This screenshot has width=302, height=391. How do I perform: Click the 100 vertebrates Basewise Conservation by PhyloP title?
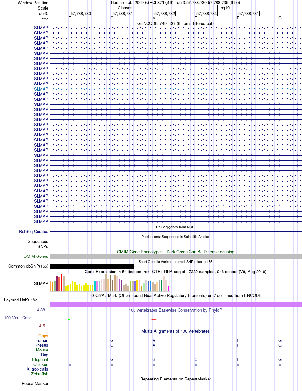(175, 310)
